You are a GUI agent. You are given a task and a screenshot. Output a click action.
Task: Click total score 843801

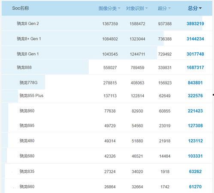click(x=195, y=83)
